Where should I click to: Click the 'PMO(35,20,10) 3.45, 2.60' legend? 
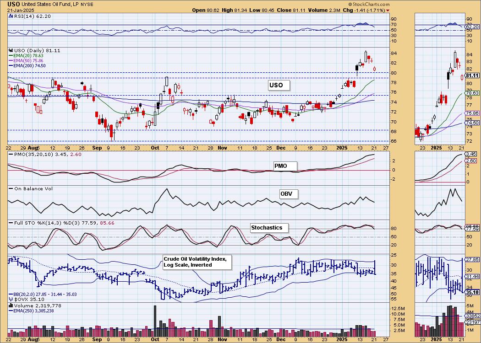tap(45, 155)
